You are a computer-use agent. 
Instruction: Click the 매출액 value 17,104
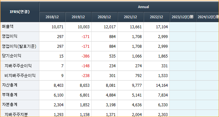coord(162,27)
